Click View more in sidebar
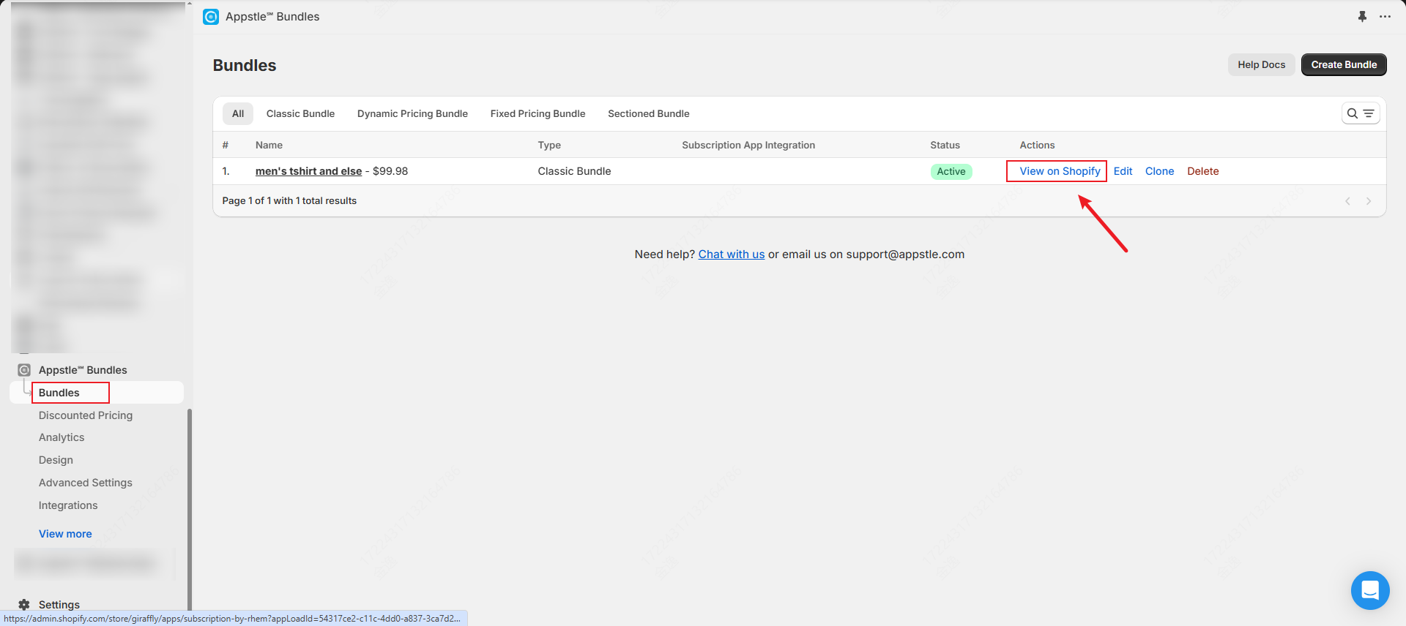Image resolution: width=1406 pixels, height=626 pixels. point(65,534)
